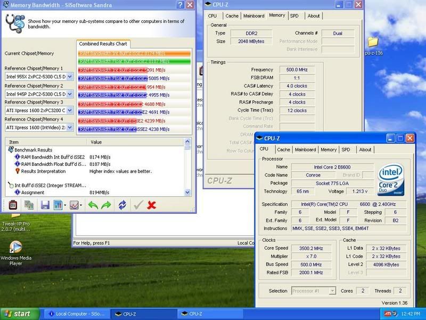The height and width of the screenshot is (320, 426).
Task: Select the Combined Results Chart tab
Action: click(x=103, y=44)
